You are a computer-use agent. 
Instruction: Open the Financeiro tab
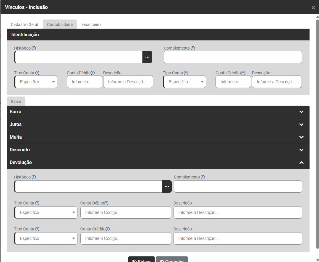click(x=91, y=24)
